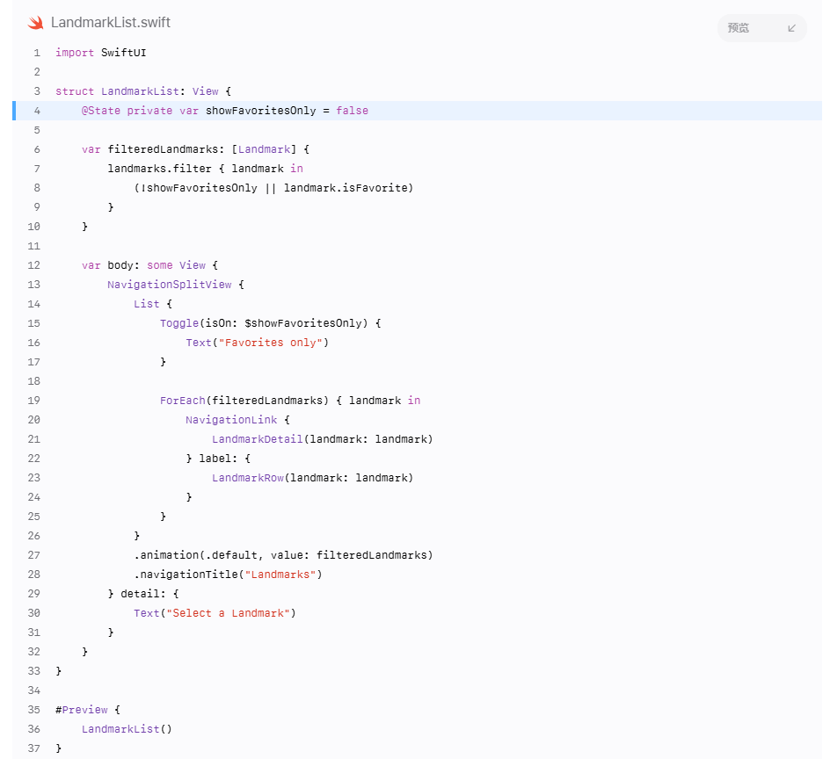Image resolution: width=830 pixels, height=759 pixels.
Task: Select the LandmarkList.swift file name header
Action: (x=111, y=22)
